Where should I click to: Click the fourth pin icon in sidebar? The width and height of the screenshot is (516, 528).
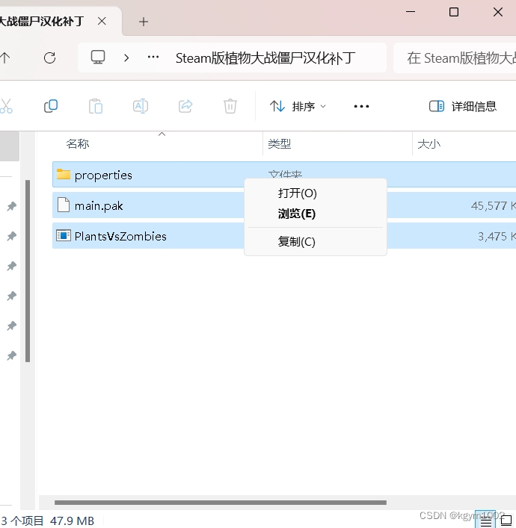click(x=12, y=296)
